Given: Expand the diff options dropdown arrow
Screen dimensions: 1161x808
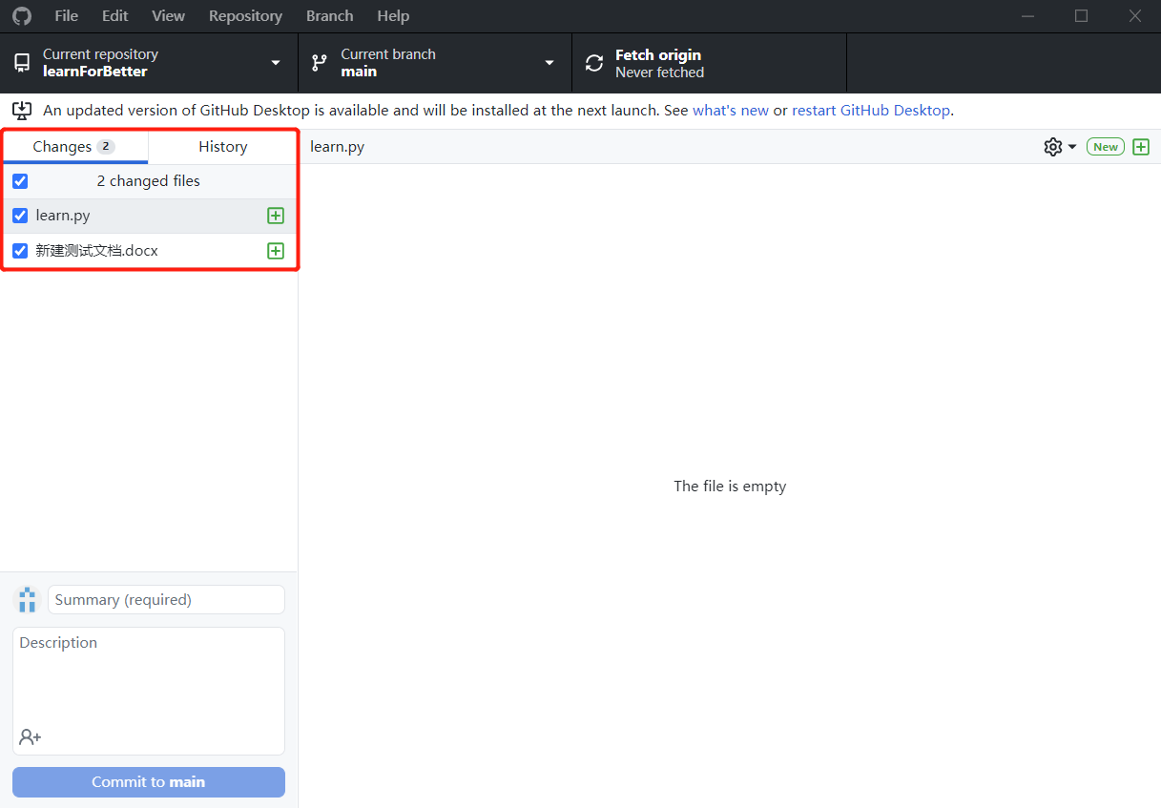Looking at the screenshot, I should (1072, 147).
